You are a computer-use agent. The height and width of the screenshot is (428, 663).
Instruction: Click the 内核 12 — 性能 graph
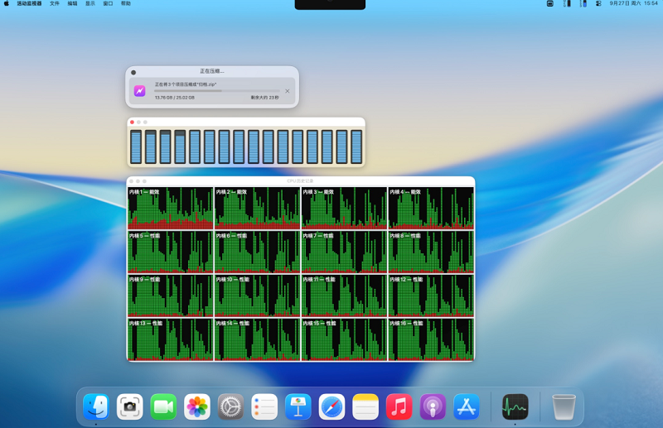coord(431,296)
